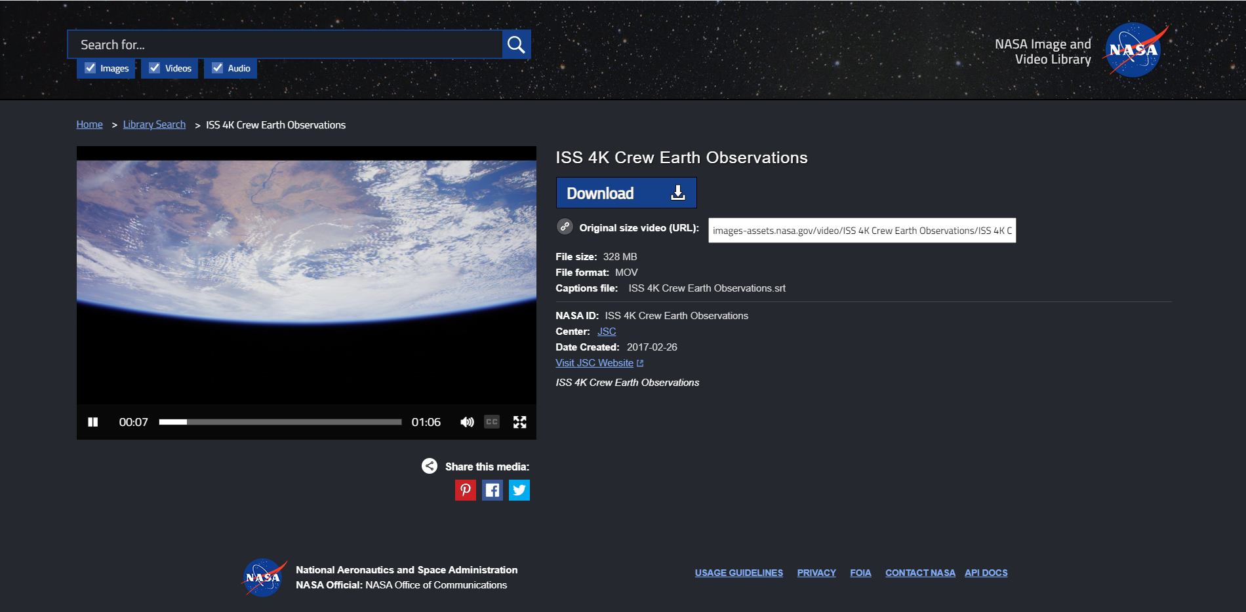Uncheck the Images search filter
Image resolution: width=1246 pixels, height=612 pixels.
click(90, 68)
